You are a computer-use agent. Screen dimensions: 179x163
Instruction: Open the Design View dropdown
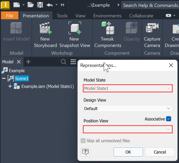tap(128, 108)
